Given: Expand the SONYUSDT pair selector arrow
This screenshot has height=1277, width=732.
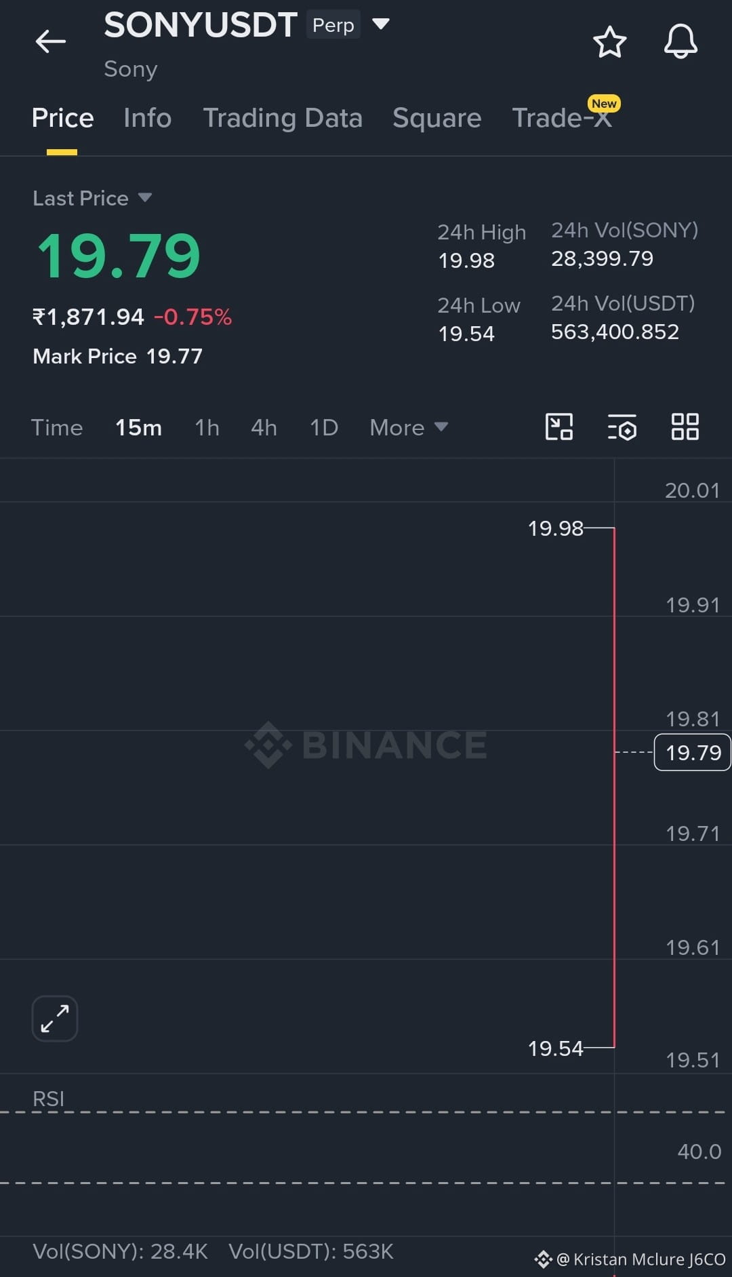Looking at the screenshot, I should tap(381, 24).
